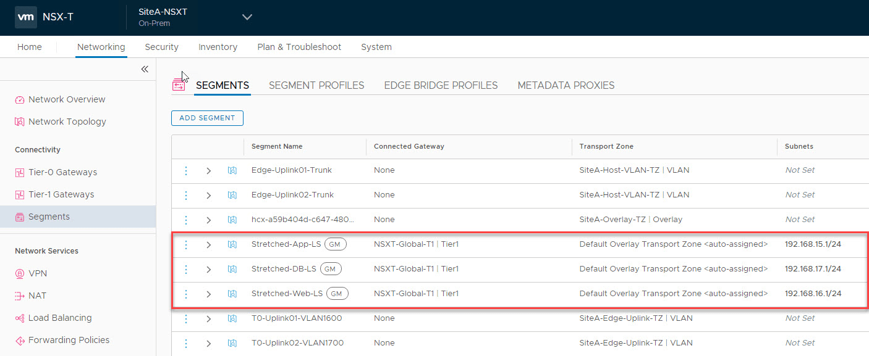Collapse the left navigation sidebar
869x356 pixels.
tap(145, 69)
